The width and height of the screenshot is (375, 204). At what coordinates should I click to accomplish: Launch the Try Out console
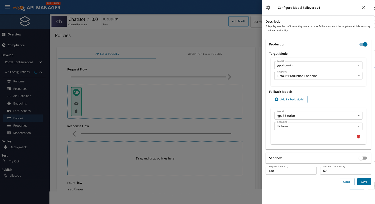click(x=14, y=161)
